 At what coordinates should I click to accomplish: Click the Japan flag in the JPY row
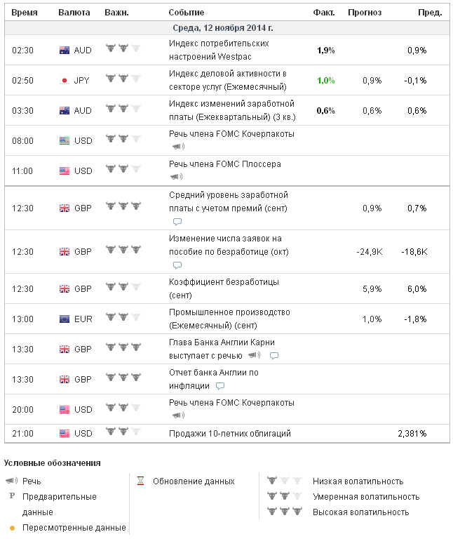tap(65, 81)
